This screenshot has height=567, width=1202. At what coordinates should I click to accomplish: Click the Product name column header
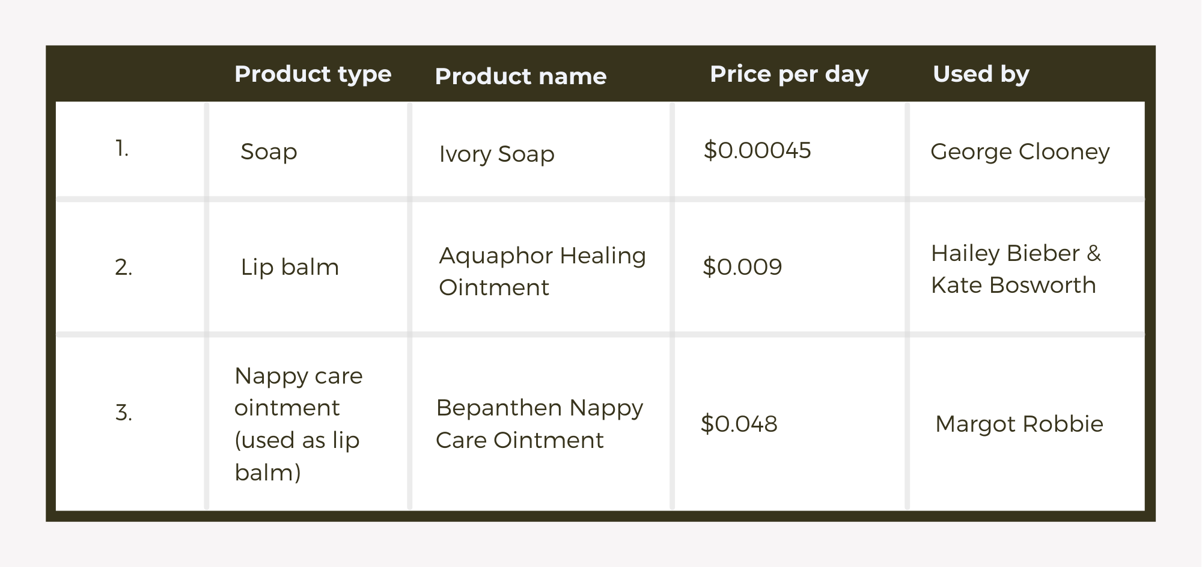point(520,76)
